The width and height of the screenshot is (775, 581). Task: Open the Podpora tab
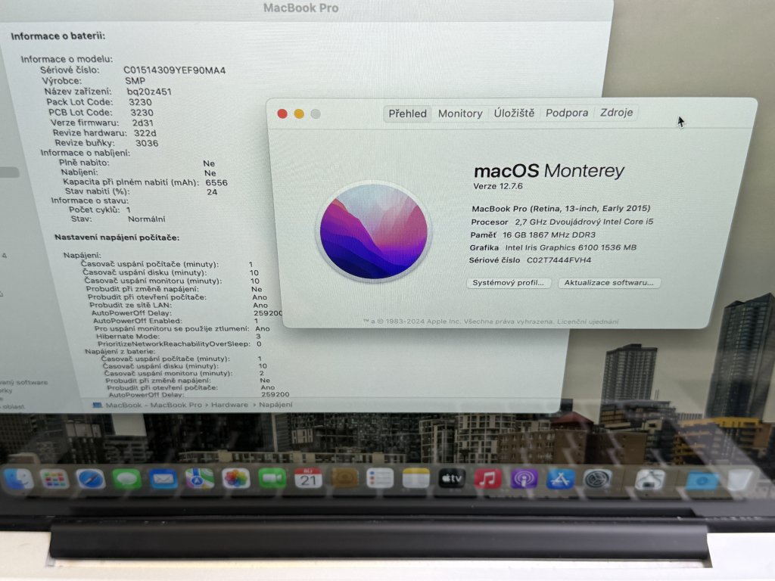(x=567, y=113)
